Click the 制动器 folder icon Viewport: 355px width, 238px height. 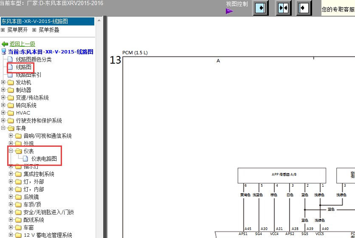point(11,90)
